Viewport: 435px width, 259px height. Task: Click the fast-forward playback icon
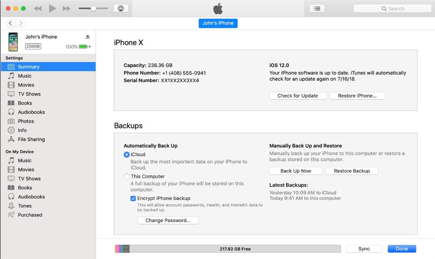pyautogui.click(x=67, y=8)
